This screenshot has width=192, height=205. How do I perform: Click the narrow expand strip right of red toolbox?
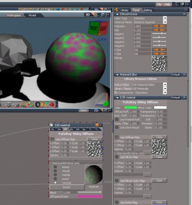click(57, 105)
